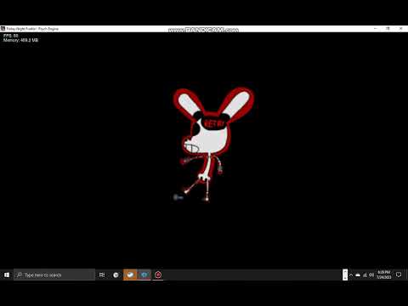
Task: Click the game icon in the title bar
Action: point(3,29)
